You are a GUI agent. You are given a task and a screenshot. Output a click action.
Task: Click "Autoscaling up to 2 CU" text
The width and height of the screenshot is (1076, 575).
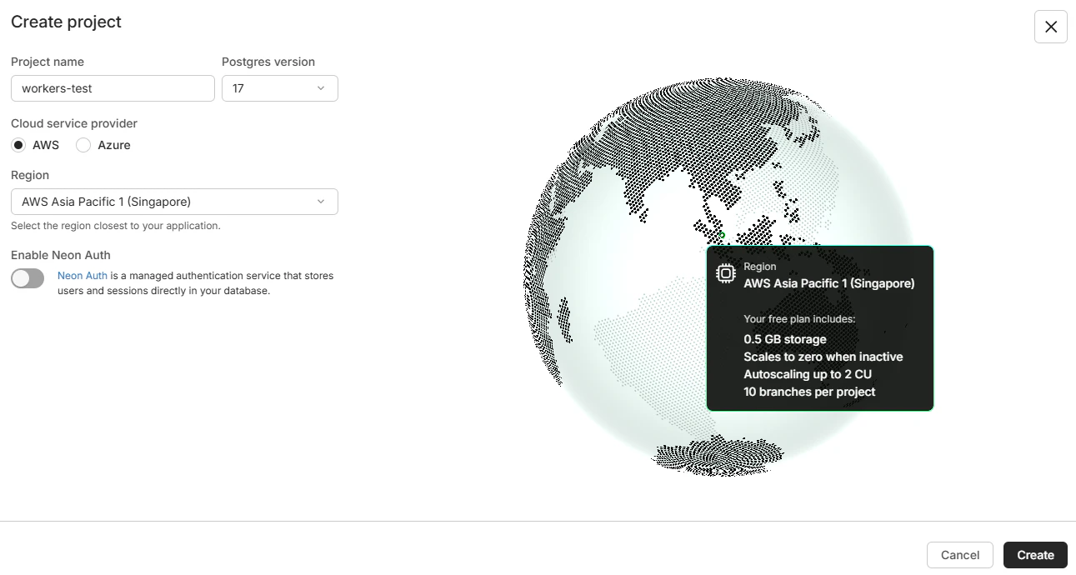coord(808,374)
